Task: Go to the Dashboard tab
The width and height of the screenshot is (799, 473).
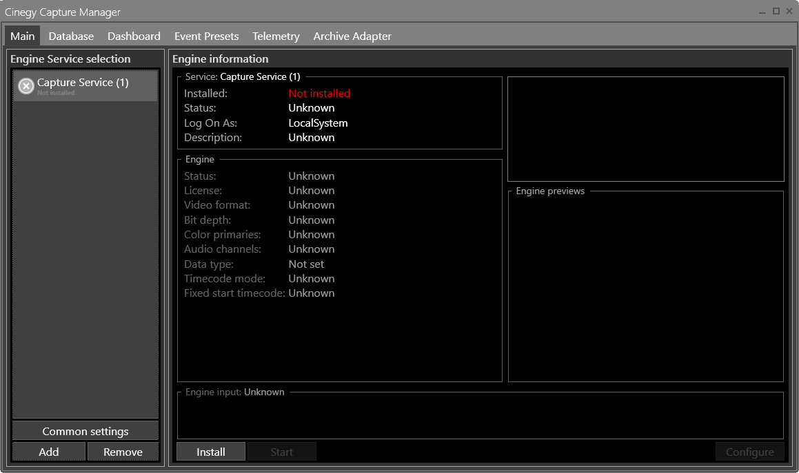Action: [x=134, y=36]
